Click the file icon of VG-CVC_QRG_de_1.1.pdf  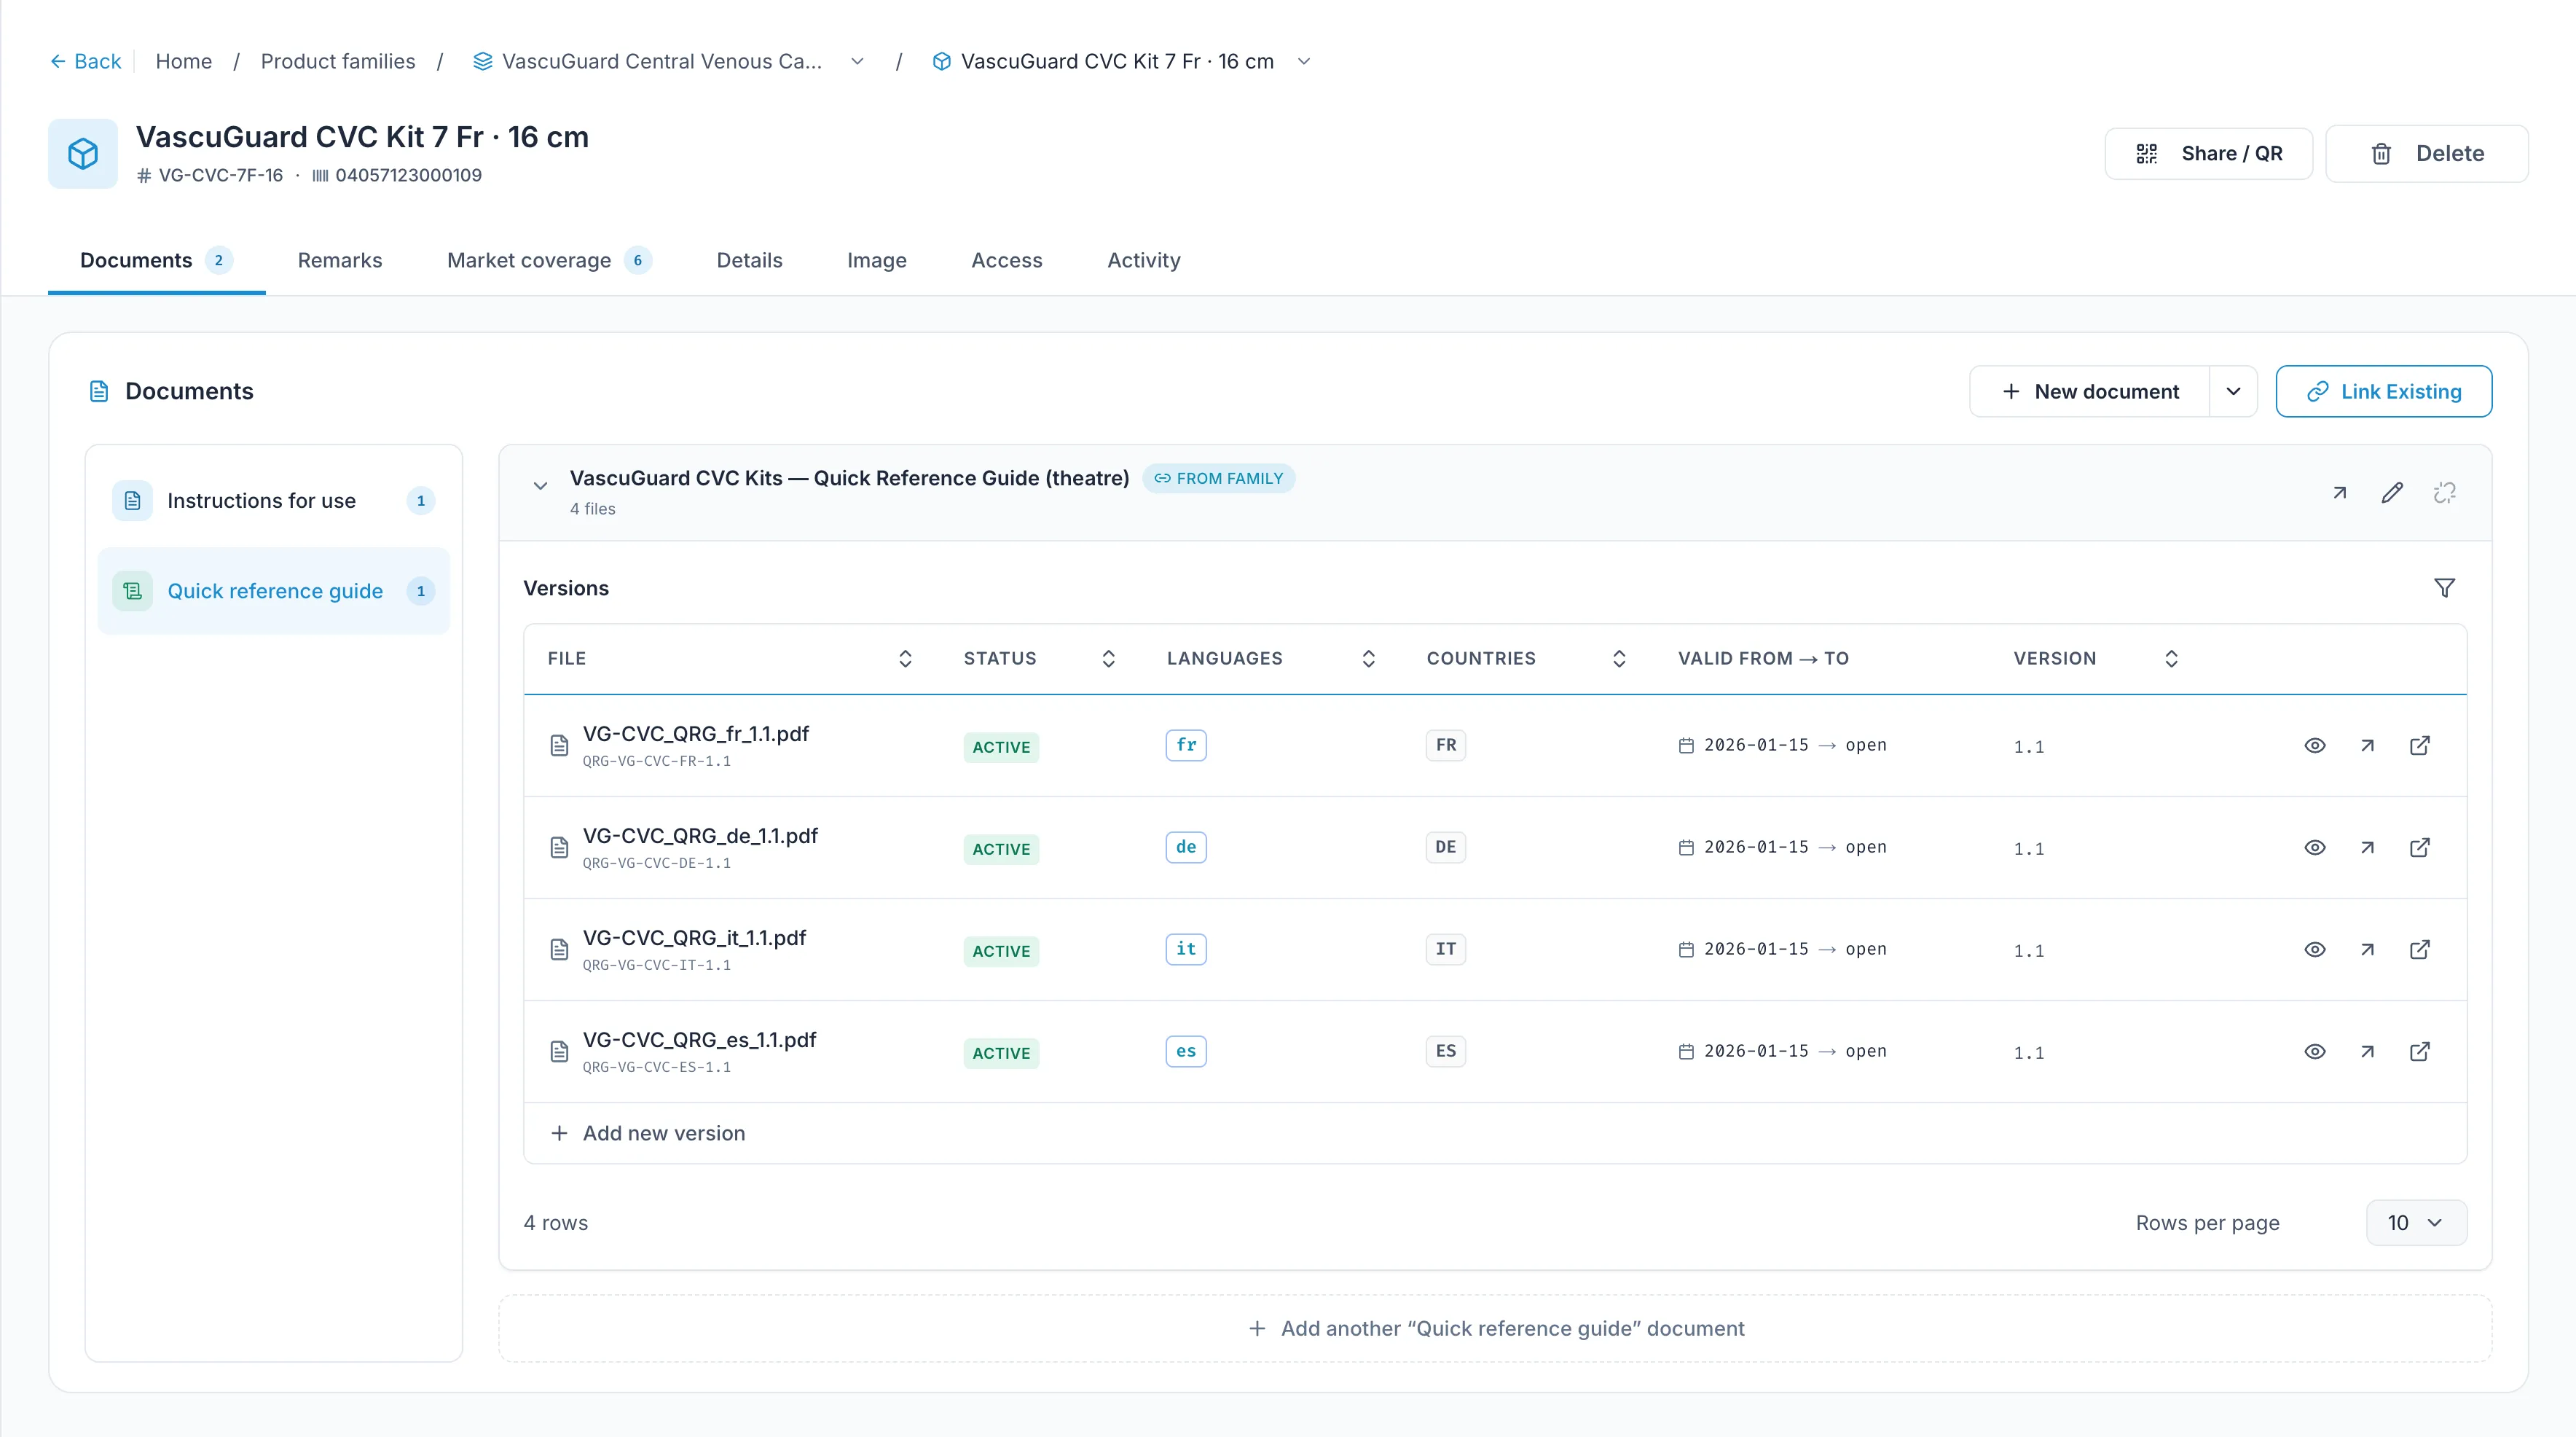(x=560, y=848)
